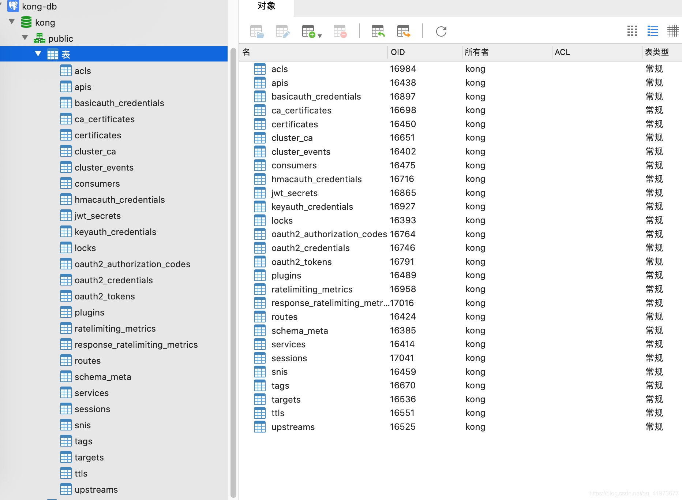This screenshot has width=682, height=500.
Task: Click the locks table icon in sidebar
Action: pyautogui.click(x=66, y=248)
